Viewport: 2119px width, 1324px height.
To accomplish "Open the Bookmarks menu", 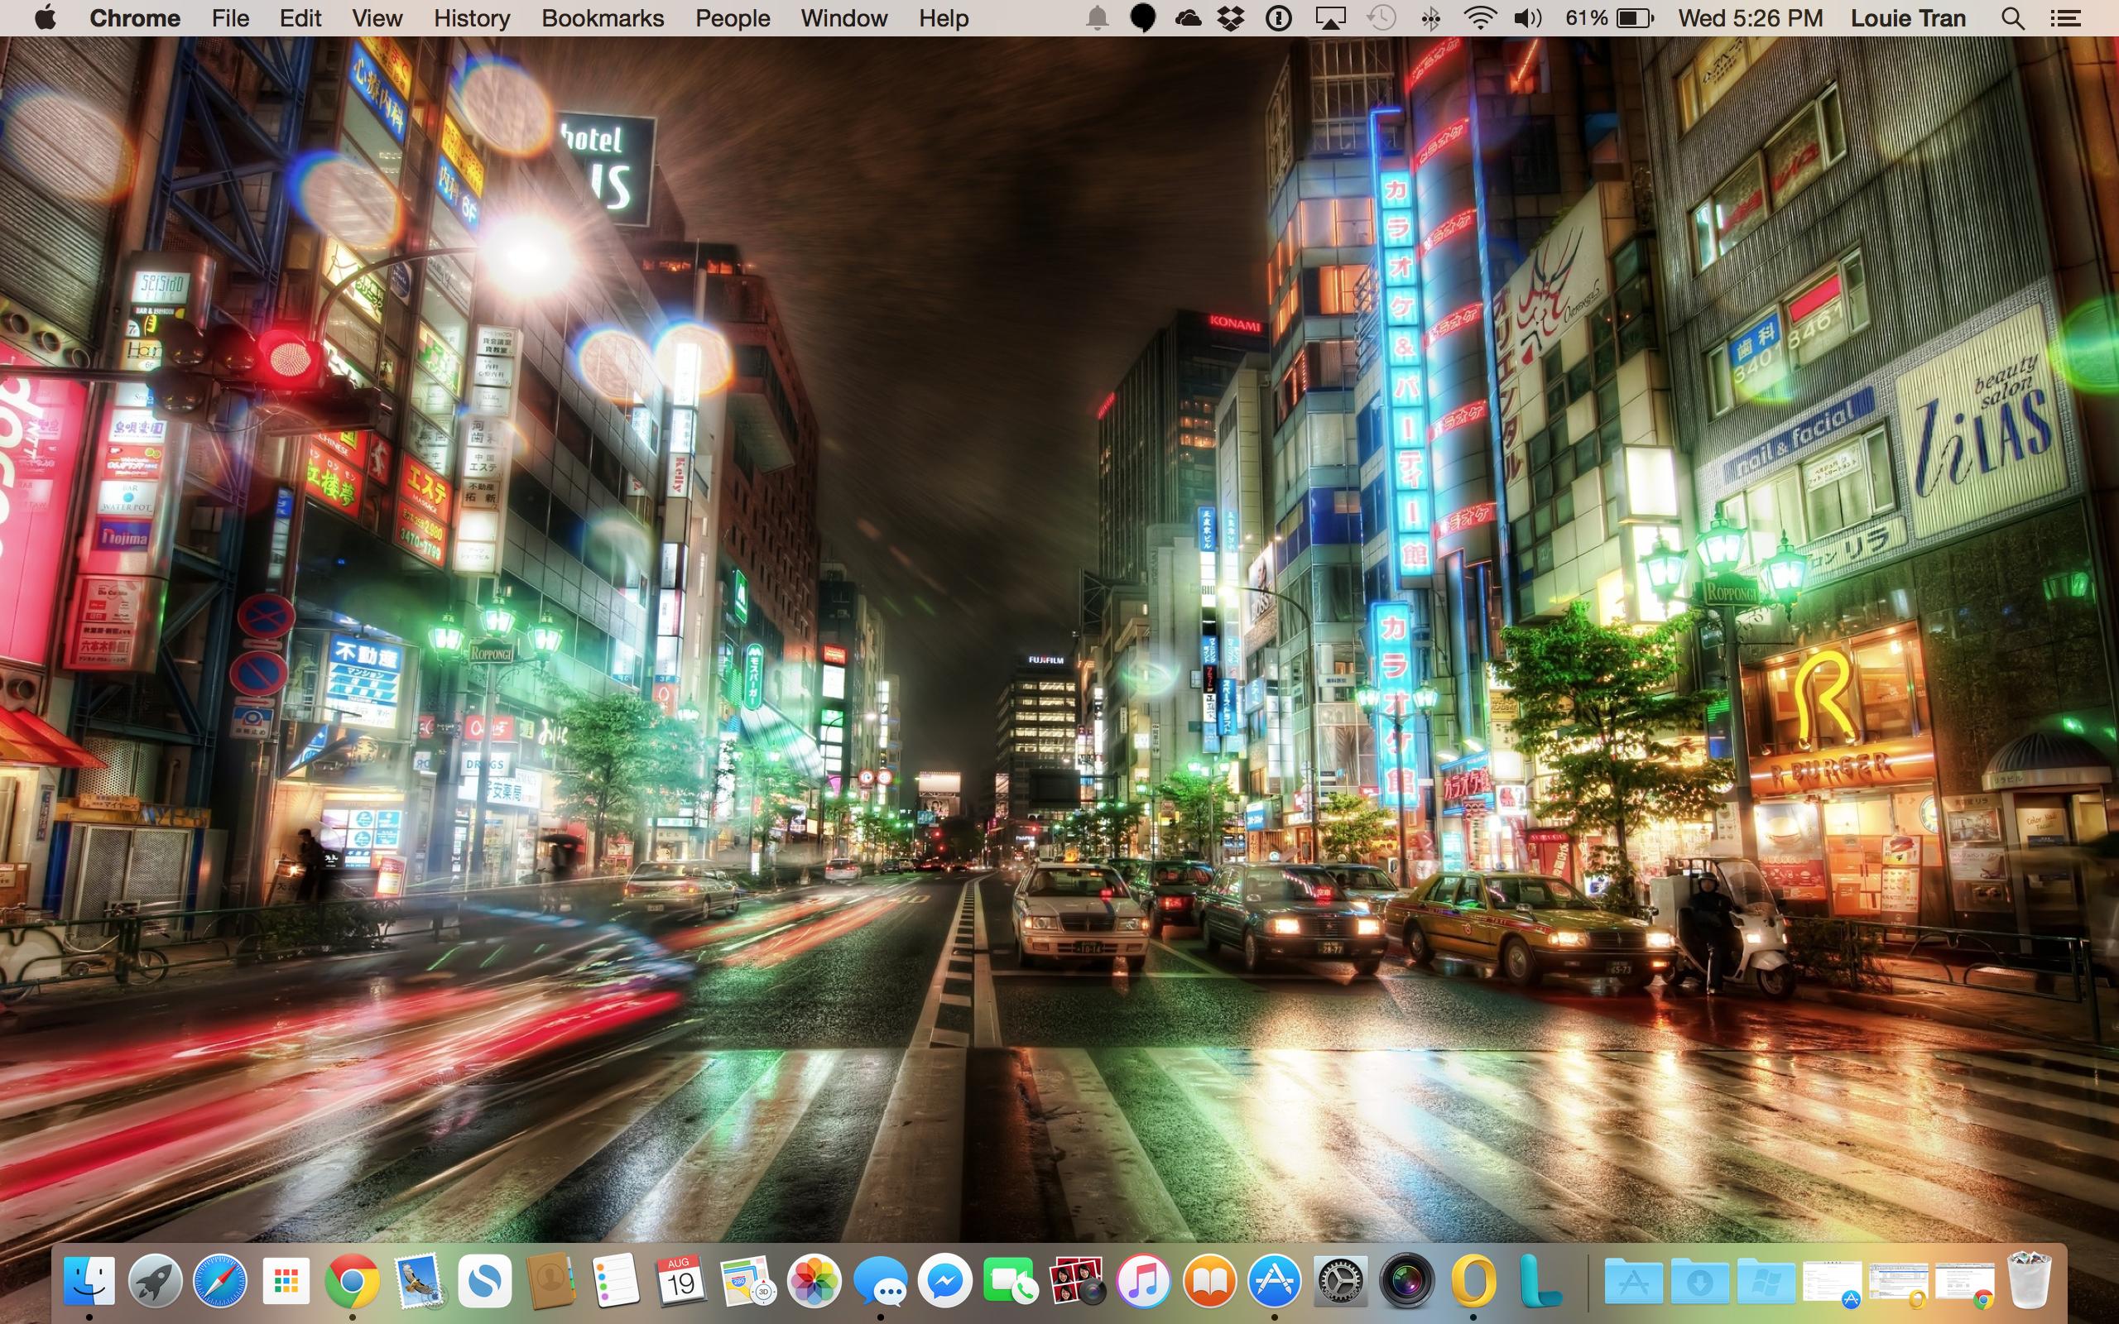I will (603, 18).
